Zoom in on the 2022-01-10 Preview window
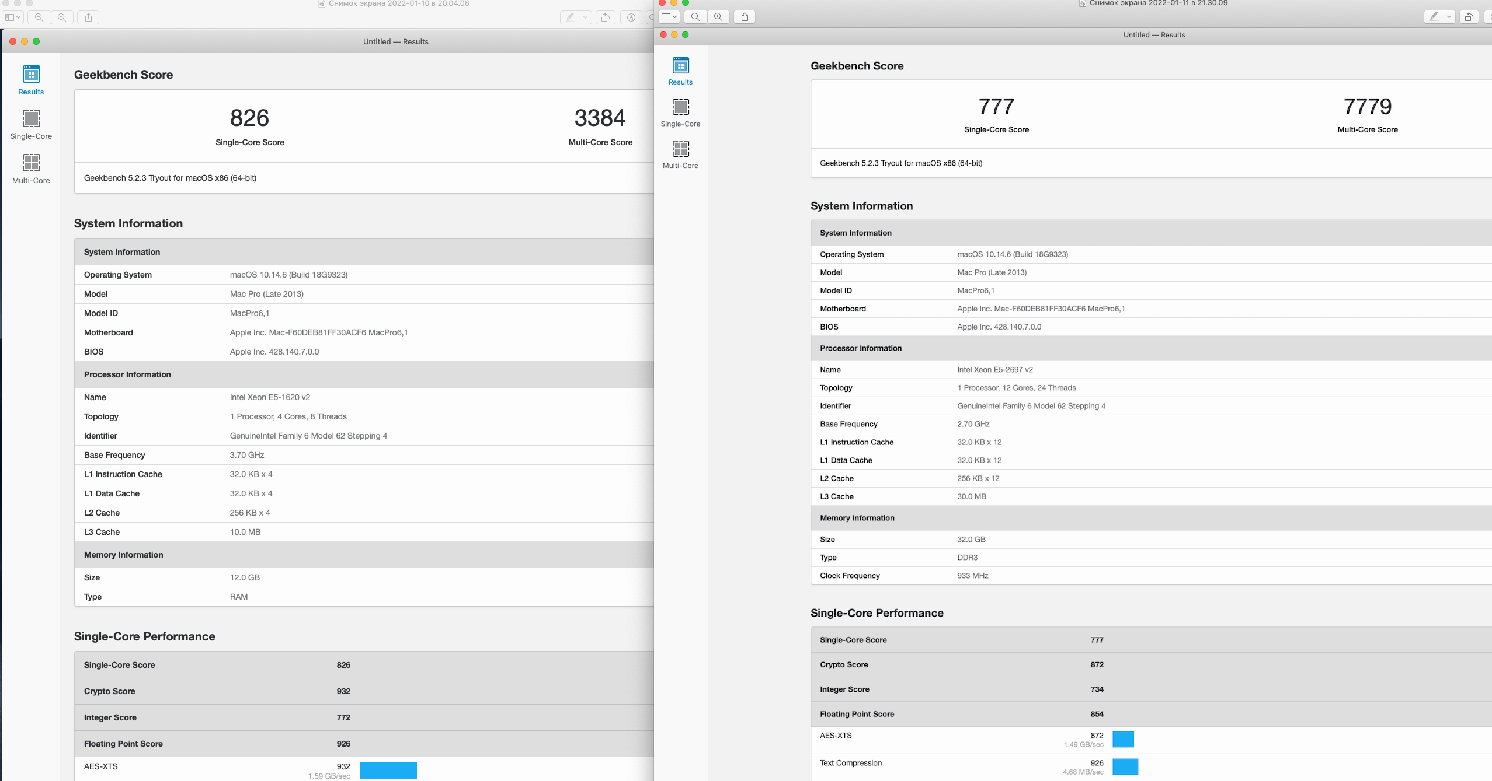Image resolution: width=1492 pixels, height=781 pixels. coord(62,17)
